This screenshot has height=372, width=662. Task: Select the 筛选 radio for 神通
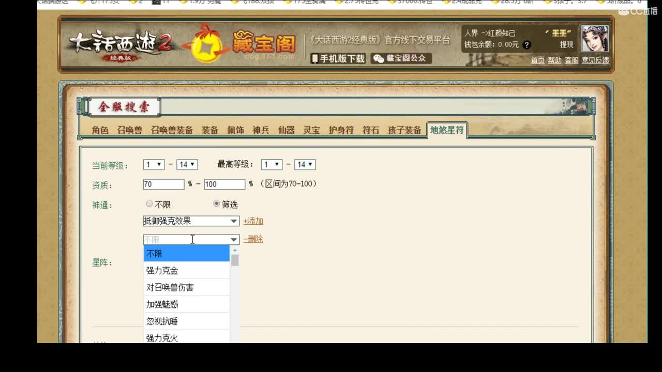coord(216,204)
